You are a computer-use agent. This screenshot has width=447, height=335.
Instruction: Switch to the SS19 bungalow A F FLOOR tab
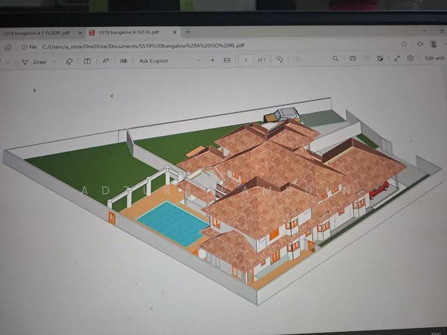tap(40, 33)
